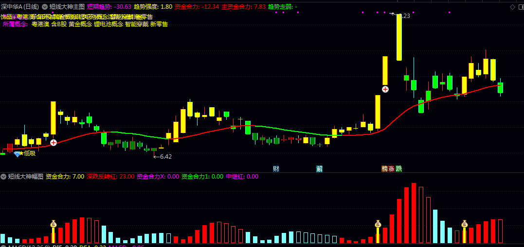
Task: Click the blue diamond 低吸 signal icon
Action: coord(17,154)
